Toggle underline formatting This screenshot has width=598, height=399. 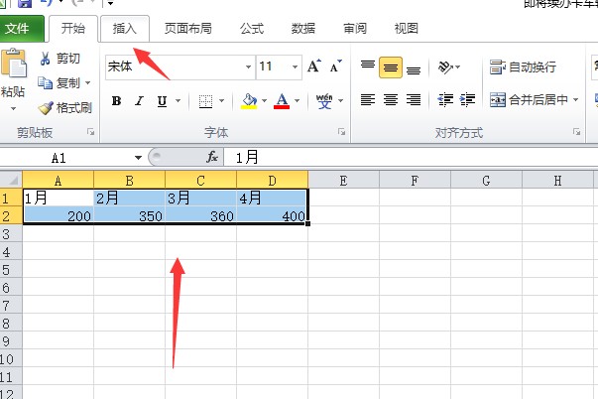(x=162, y=101)
